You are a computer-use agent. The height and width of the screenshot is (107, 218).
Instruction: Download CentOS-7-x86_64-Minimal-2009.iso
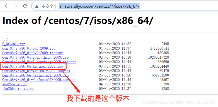[33, 66]
